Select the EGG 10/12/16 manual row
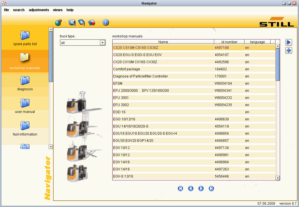The height and width of the screenshot is (207, 299). (x=194, y=119)
